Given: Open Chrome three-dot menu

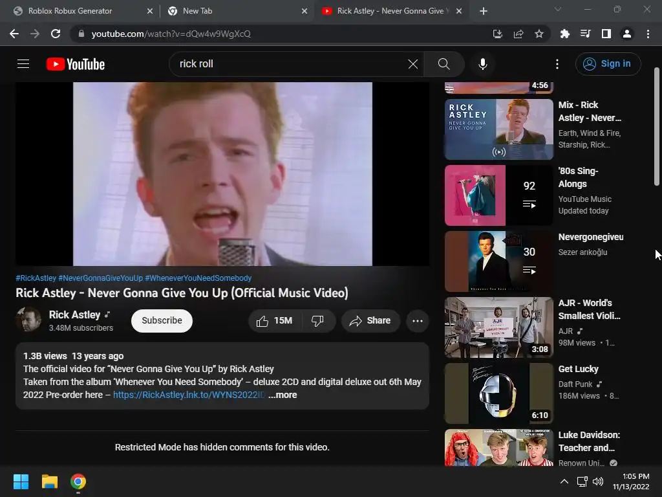Looking at the screenshot, I should [x=648, y=34].
